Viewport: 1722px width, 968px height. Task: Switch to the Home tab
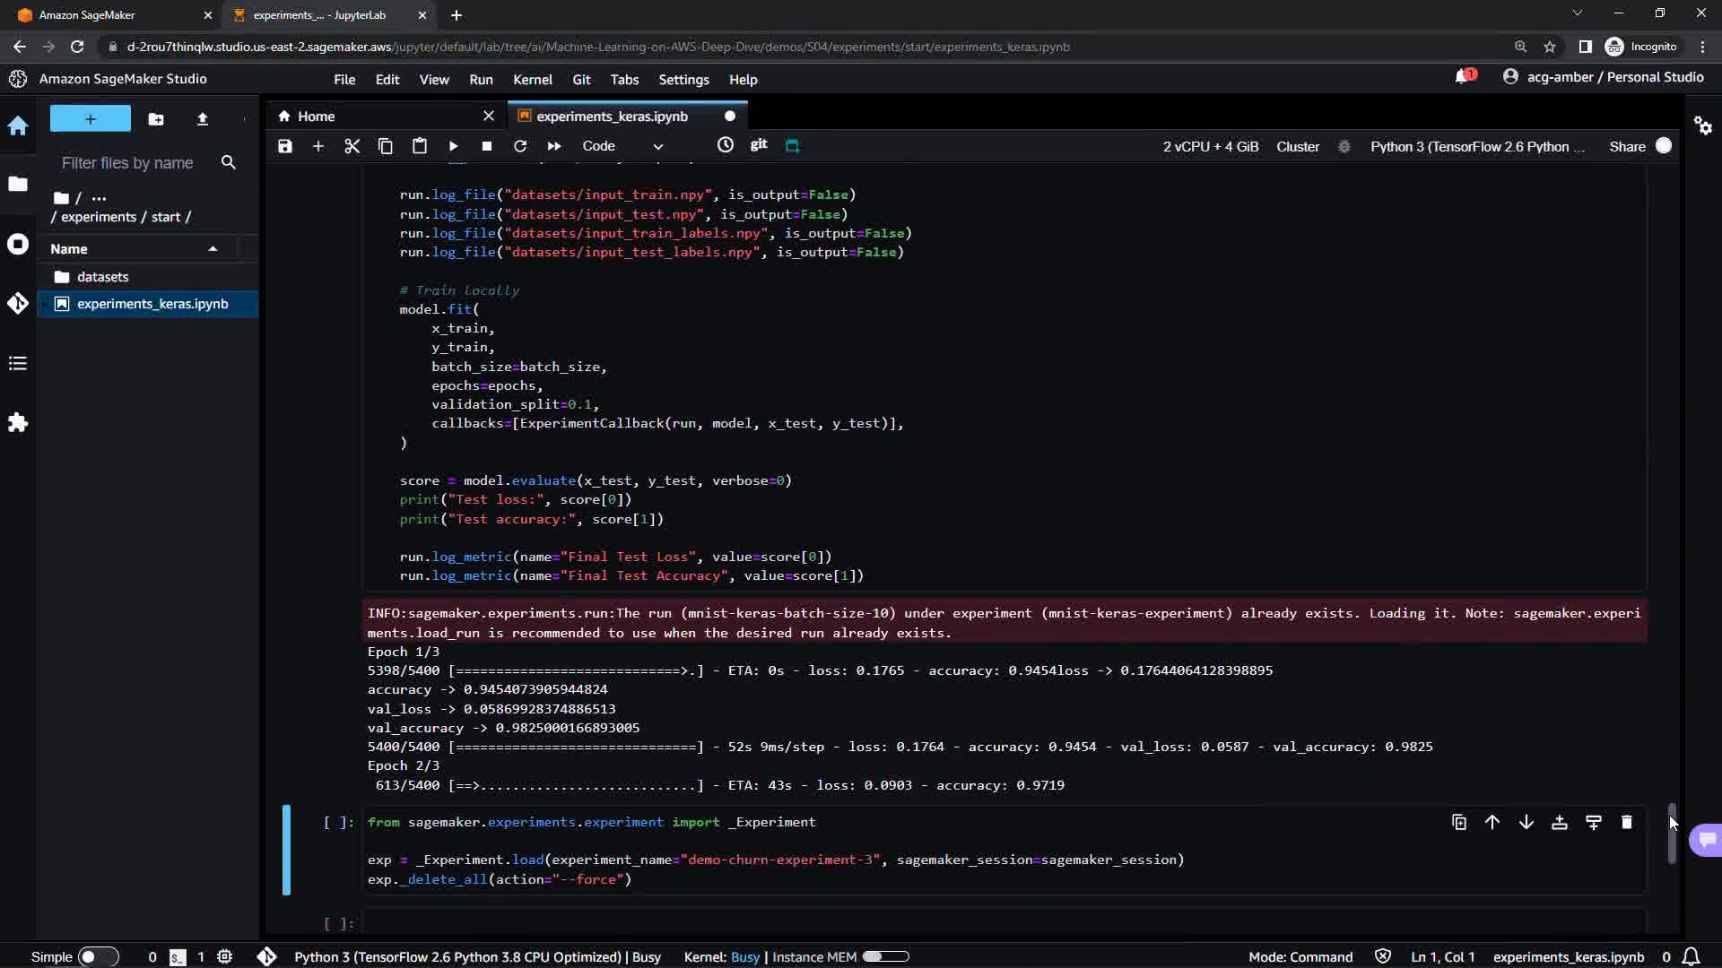316,117
